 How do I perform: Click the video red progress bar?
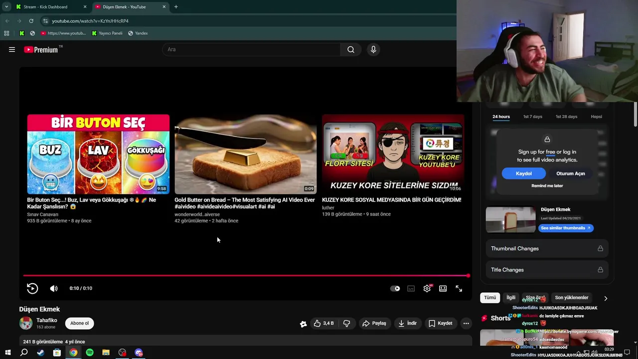pos(246,275)
